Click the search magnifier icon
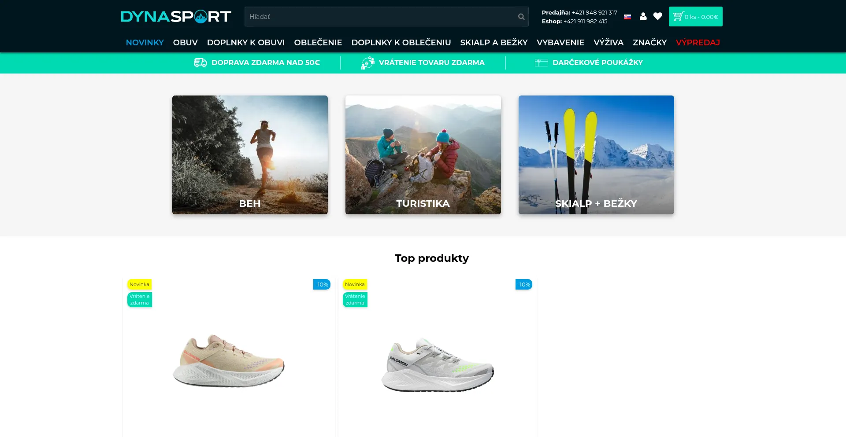Screen dimensions: 846x437 [x=521, y=17]
